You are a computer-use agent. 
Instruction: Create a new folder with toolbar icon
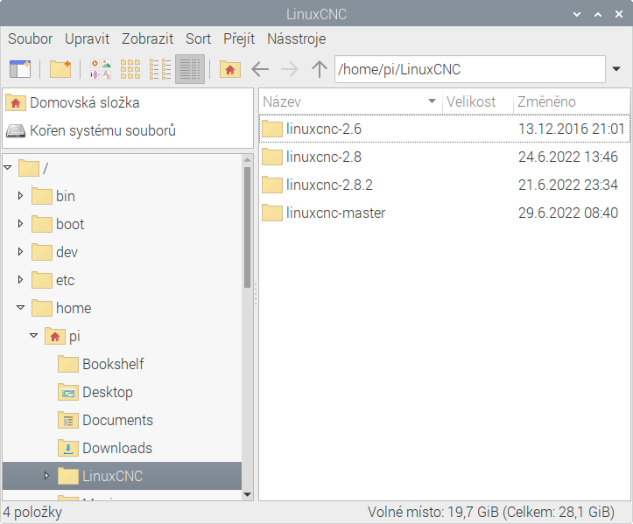(60, 69)
